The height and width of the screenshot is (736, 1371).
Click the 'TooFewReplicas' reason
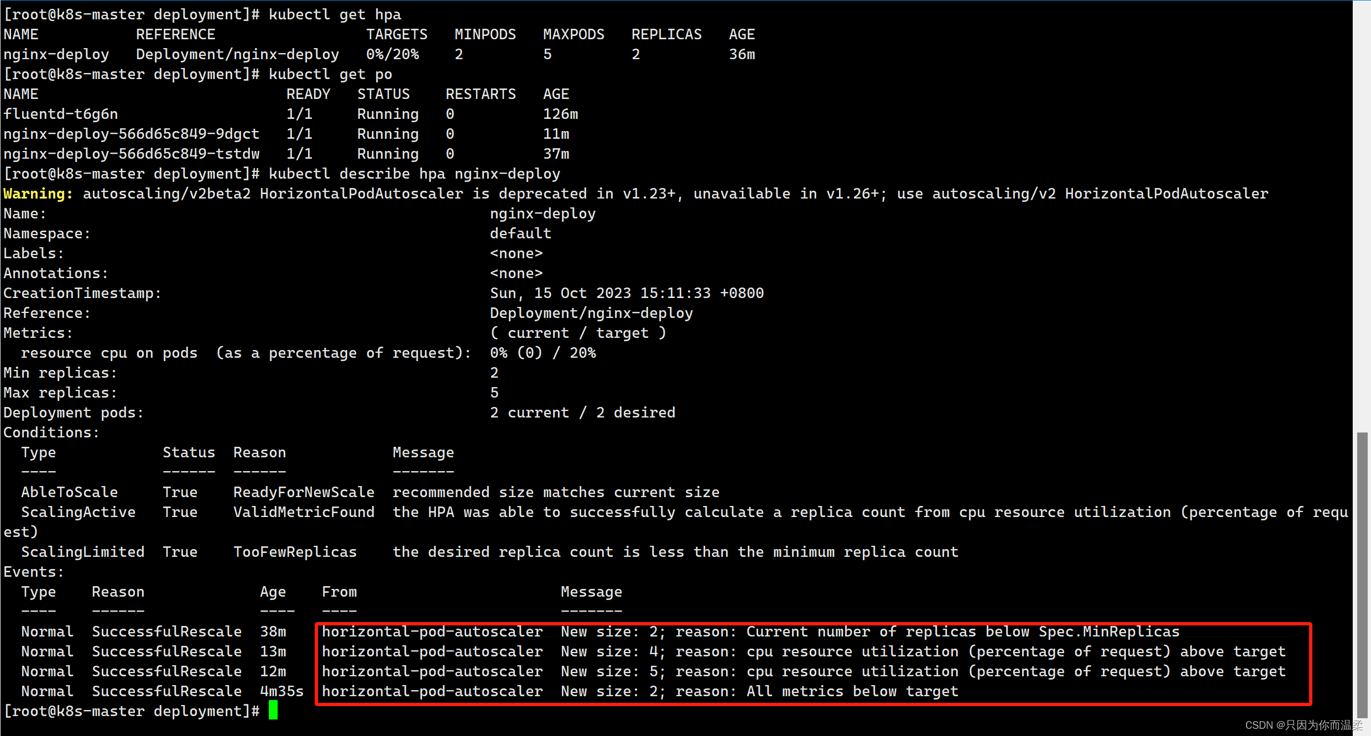point(295,552)
